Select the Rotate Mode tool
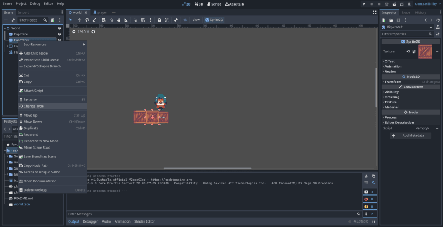The image size is (443, 227). 87,20
